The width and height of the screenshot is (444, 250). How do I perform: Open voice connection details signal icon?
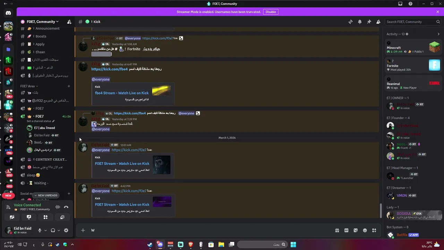pyautogui.click(x=8, y=207)
